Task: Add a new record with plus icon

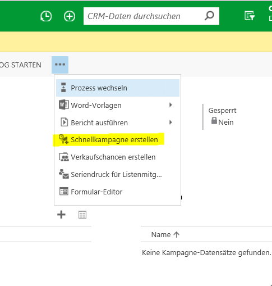Action: click(61, 215)
